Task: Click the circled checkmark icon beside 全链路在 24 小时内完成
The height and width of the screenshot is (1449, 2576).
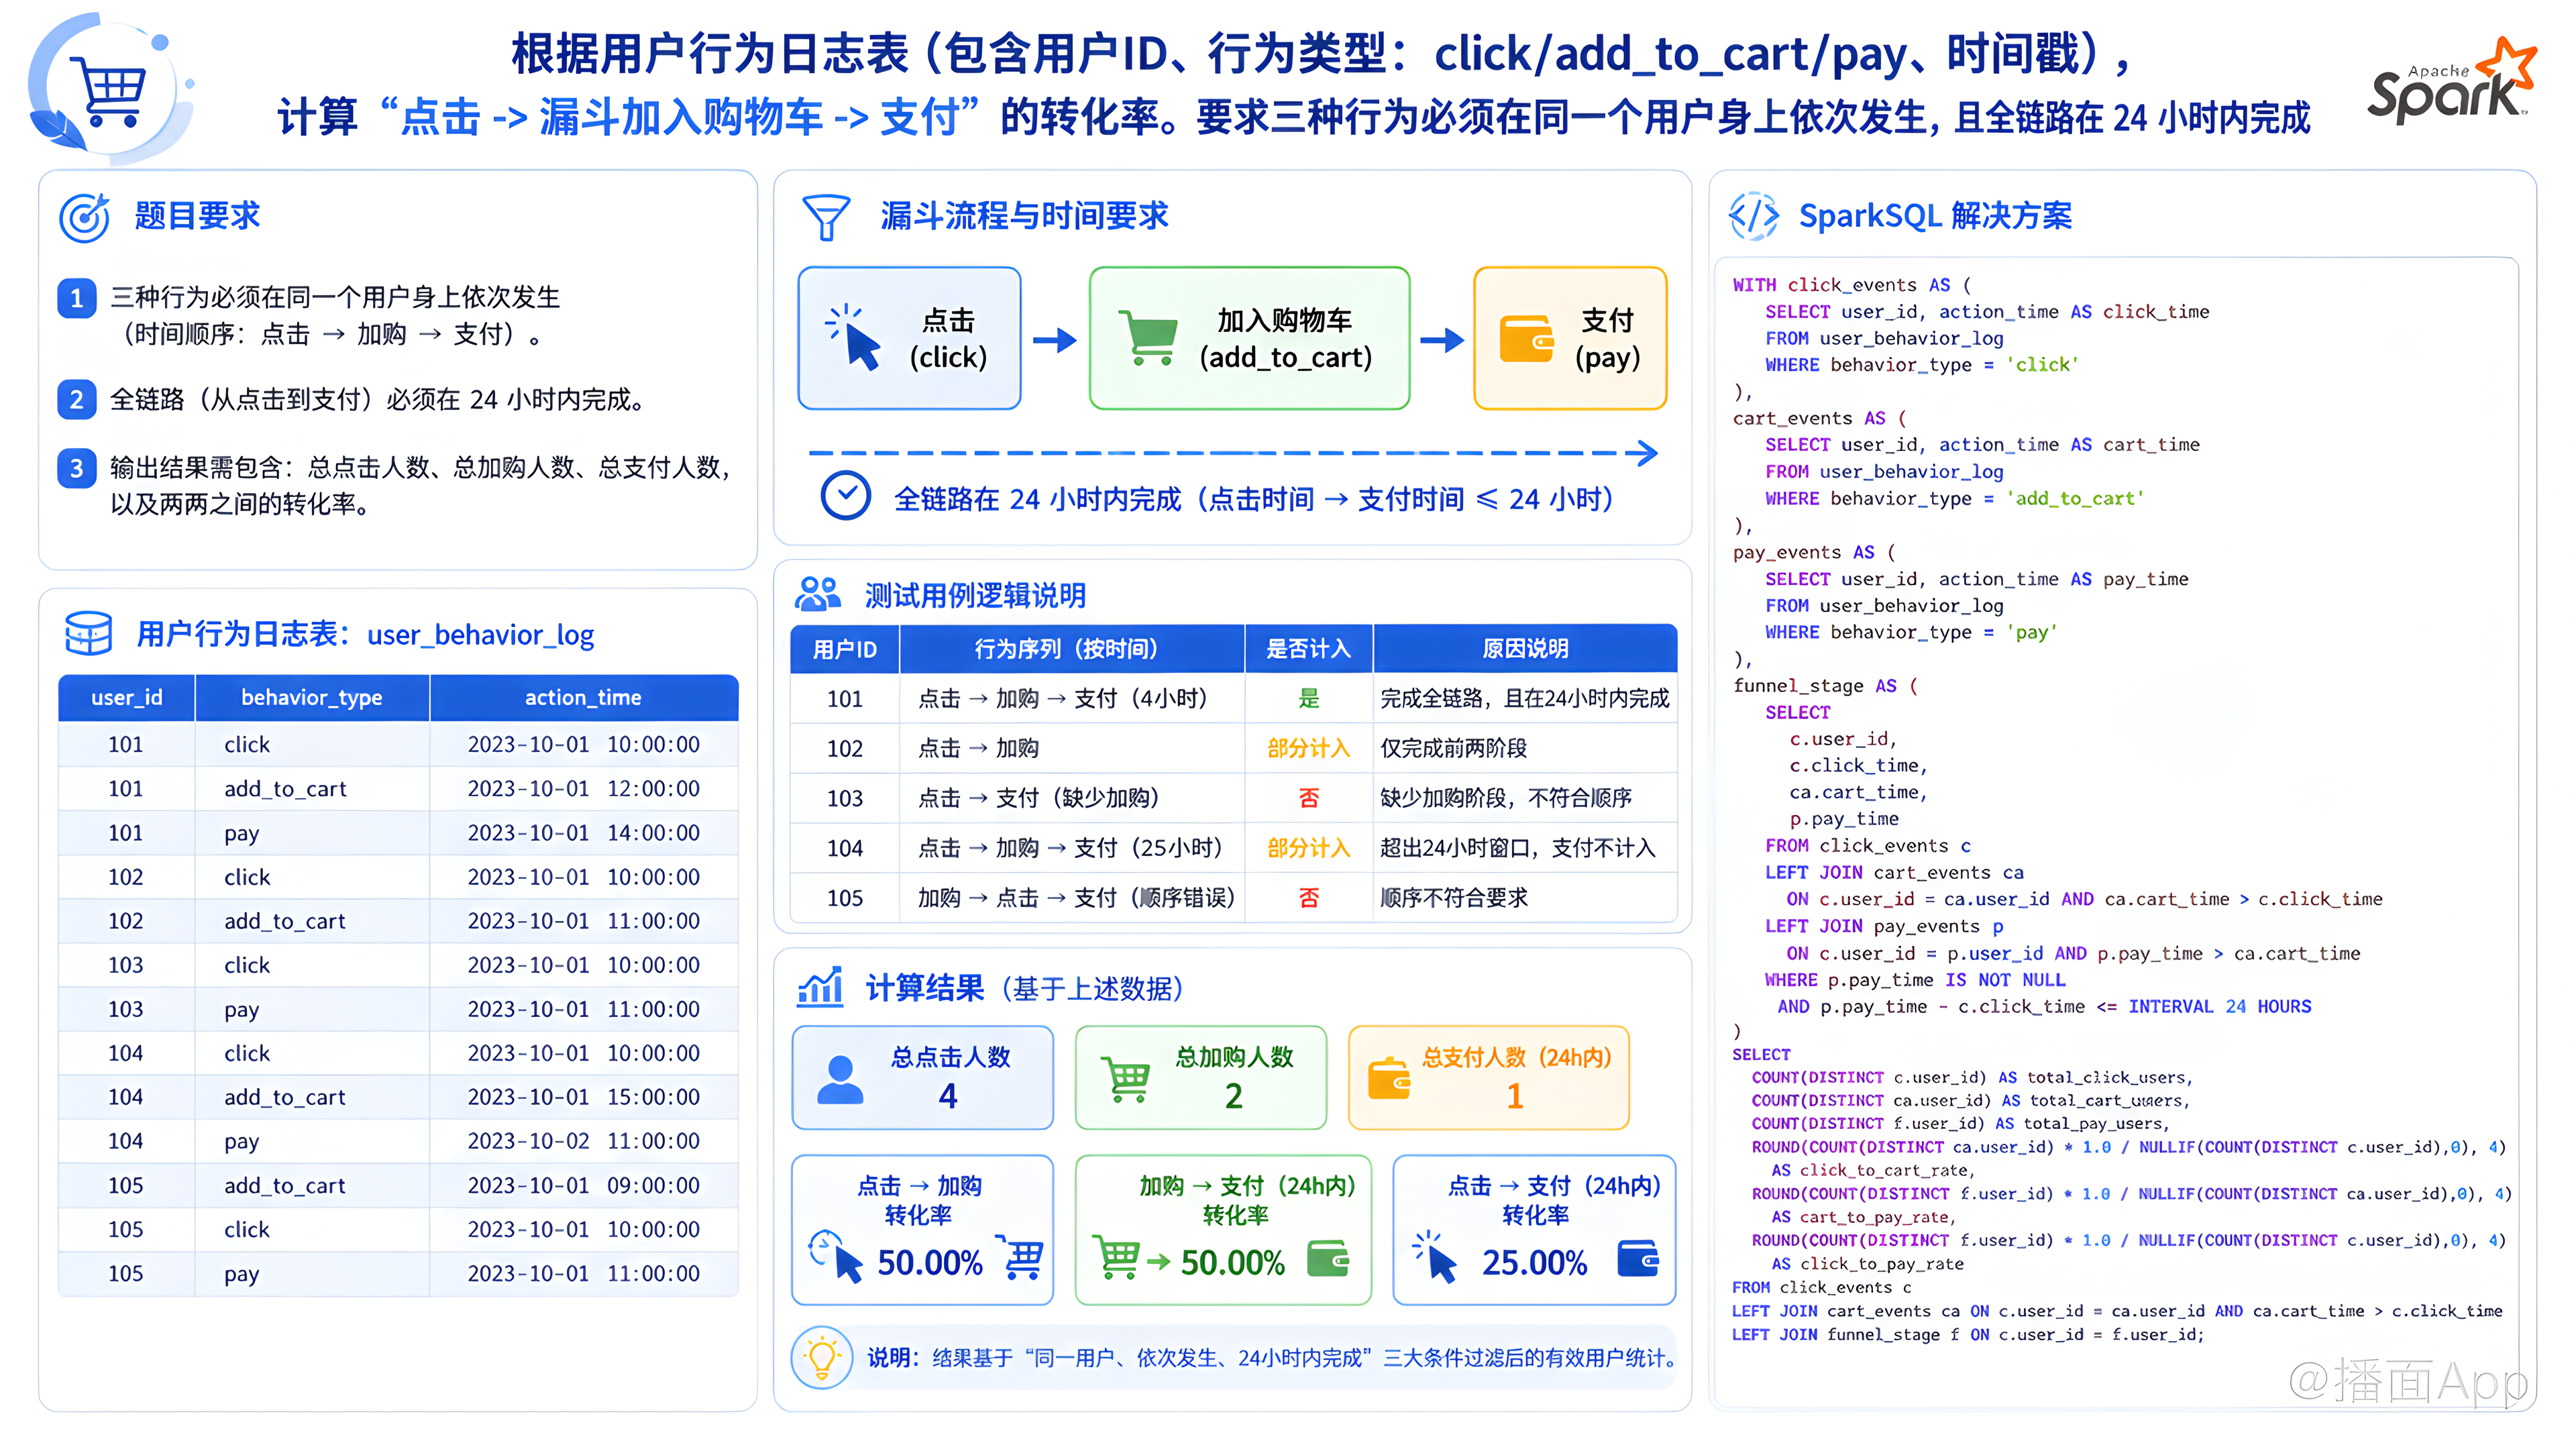Action: pyautogui.click(x=846, y=495)
